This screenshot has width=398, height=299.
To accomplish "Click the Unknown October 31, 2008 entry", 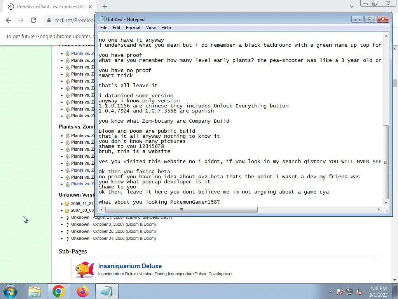I will (113, 239).
